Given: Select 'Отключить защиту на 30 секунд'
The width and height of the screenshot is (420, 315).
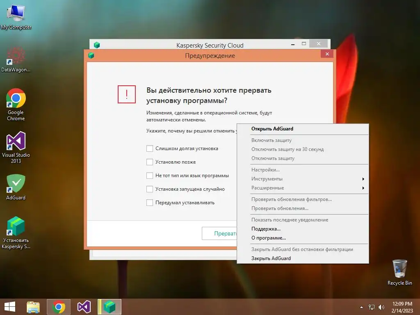Looking at the screenshot, I should [303, 149].
